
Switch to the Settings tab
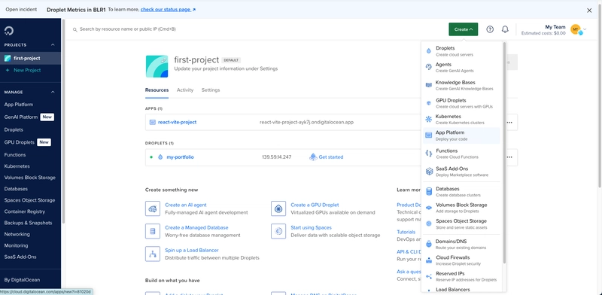pos(211,90)
